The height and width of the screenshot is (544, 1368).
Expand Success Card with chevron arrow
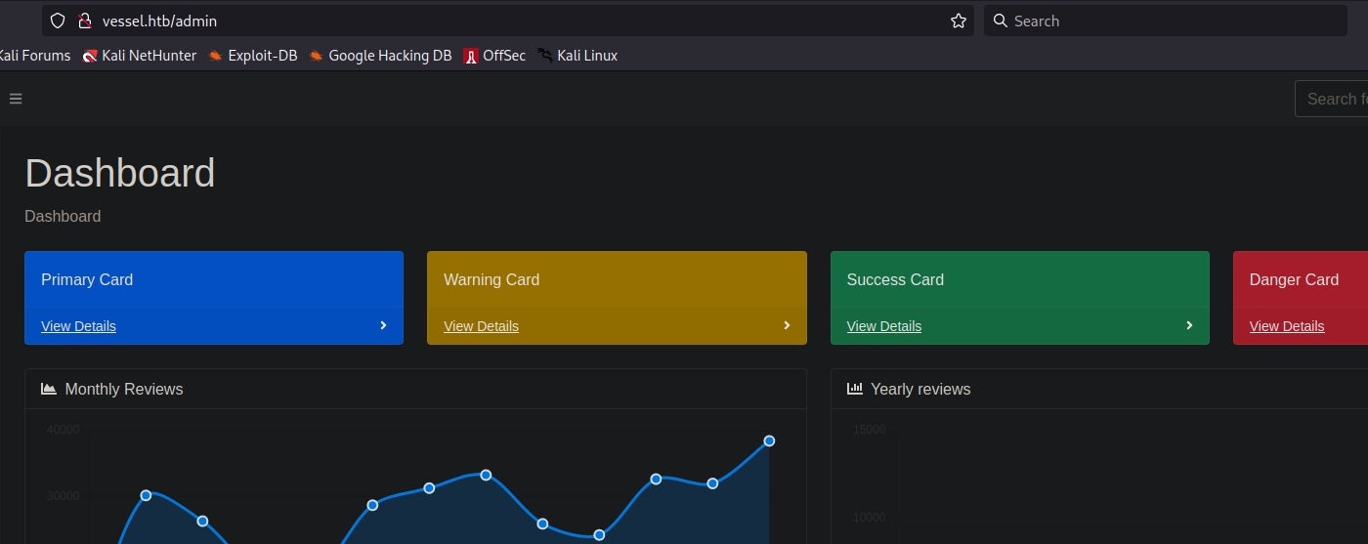click(x=1189, y=325)
